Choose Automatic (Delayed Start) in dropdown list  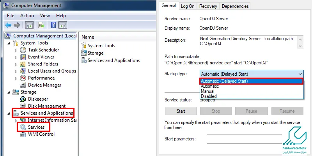click(x=252, y=81)
